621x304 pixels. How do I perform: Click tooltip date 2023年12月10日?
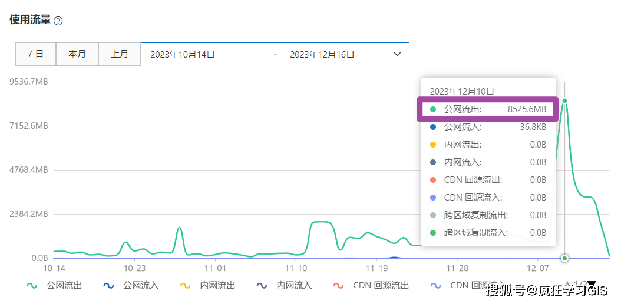[x=462, y=92]
